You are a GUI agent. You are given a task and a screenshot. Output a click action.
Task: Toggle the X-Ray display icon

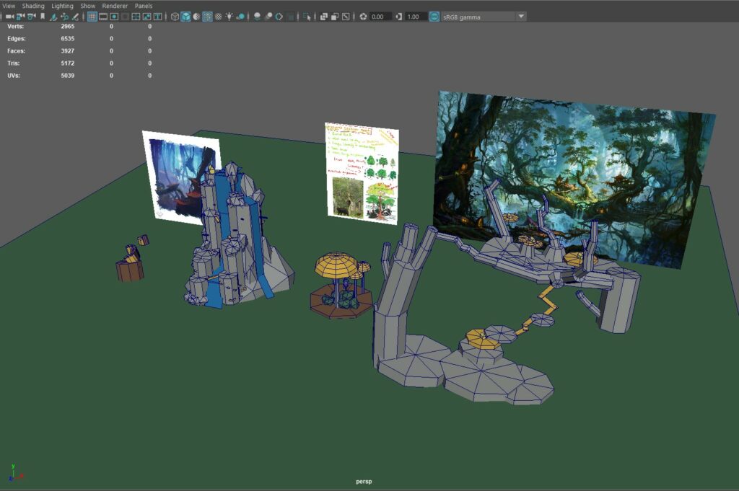pos(324,17)
